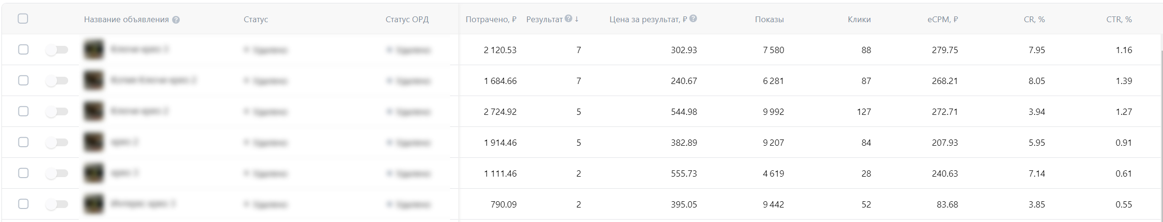Click help icon beside Название объявления

pos(176,20)
